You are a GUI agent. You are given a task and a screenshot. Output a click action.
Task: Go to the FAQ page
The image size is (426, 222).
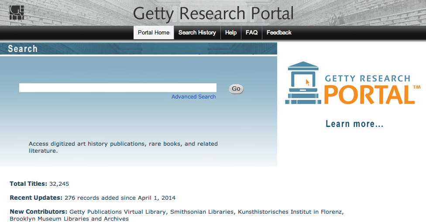click(251, 33)
